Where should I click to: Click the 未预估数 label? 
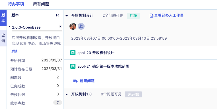[x=18, y=95]
